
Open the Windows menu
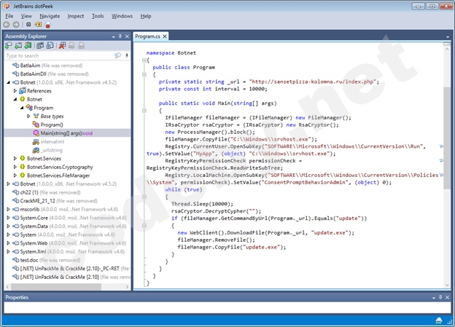point(122,16)
